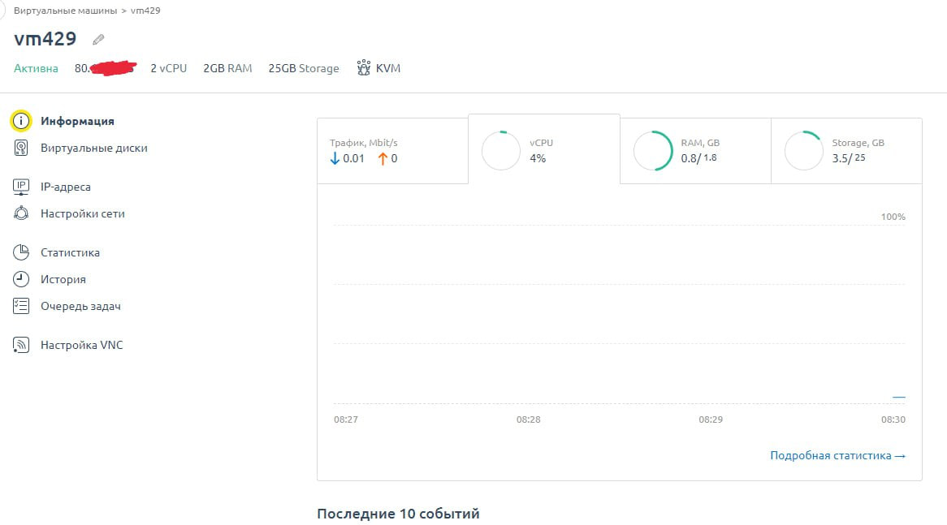
Task: Click the Статистика pie chart icon
Action: [21, 252]
